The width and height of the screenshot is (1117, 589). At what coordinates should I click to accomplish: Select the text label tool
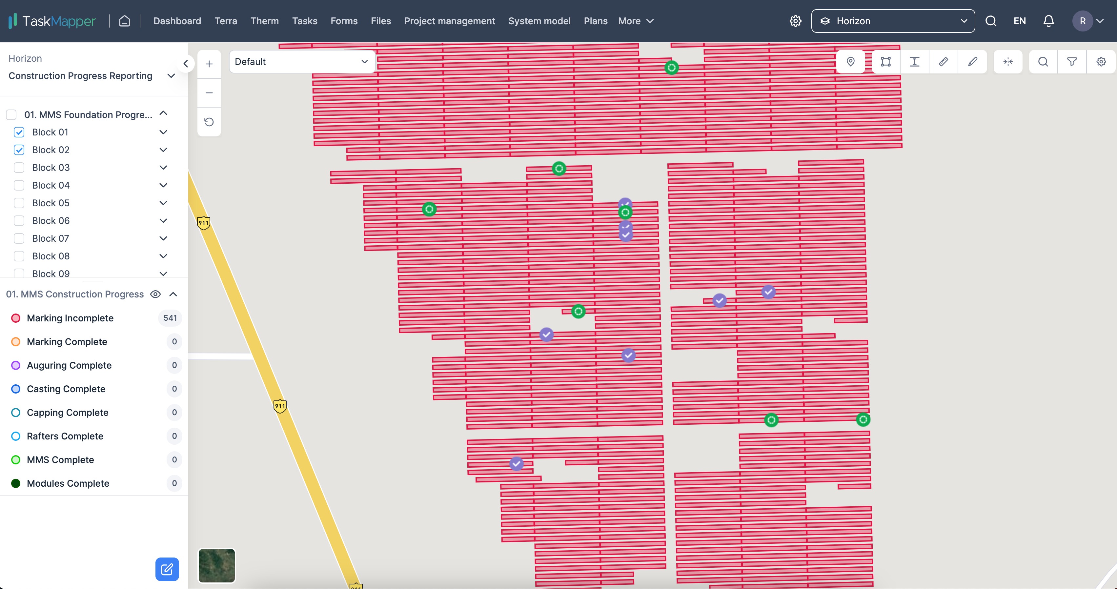coord(915,62)
